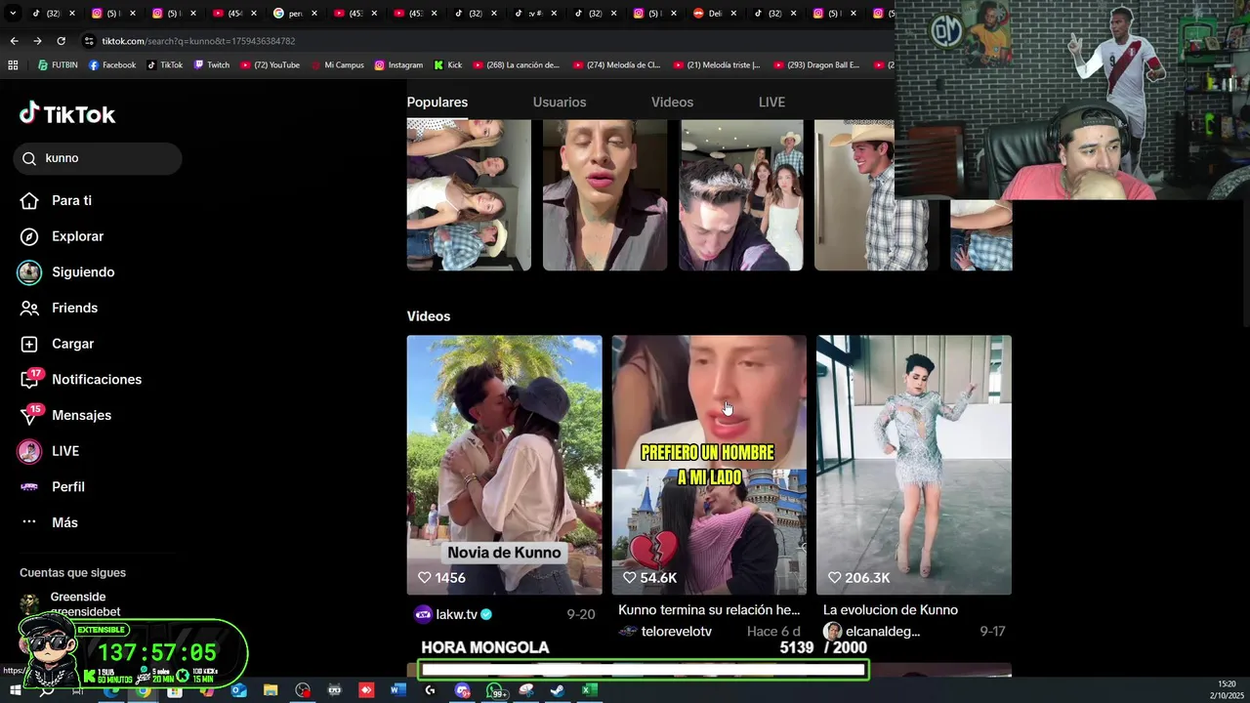Click the telorevelotv username
The image size is (1250, 703).
pos(676,632)
